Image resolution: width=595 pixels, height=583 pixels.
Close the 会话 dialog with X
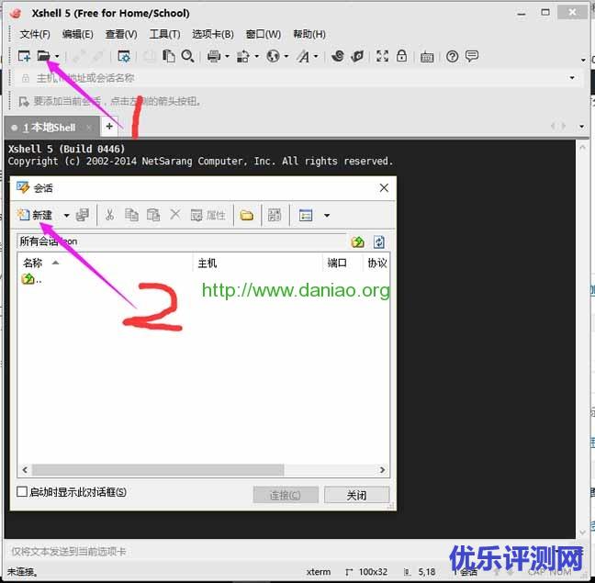pyautogui.click(x=384, y=188)
